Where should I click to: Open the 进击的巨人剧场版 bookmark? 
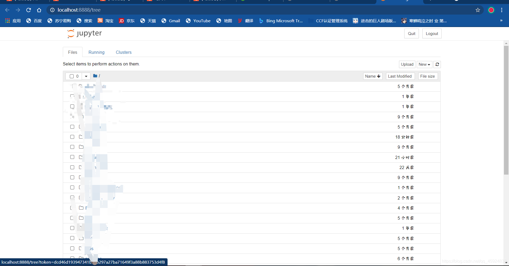coord(374,21)
